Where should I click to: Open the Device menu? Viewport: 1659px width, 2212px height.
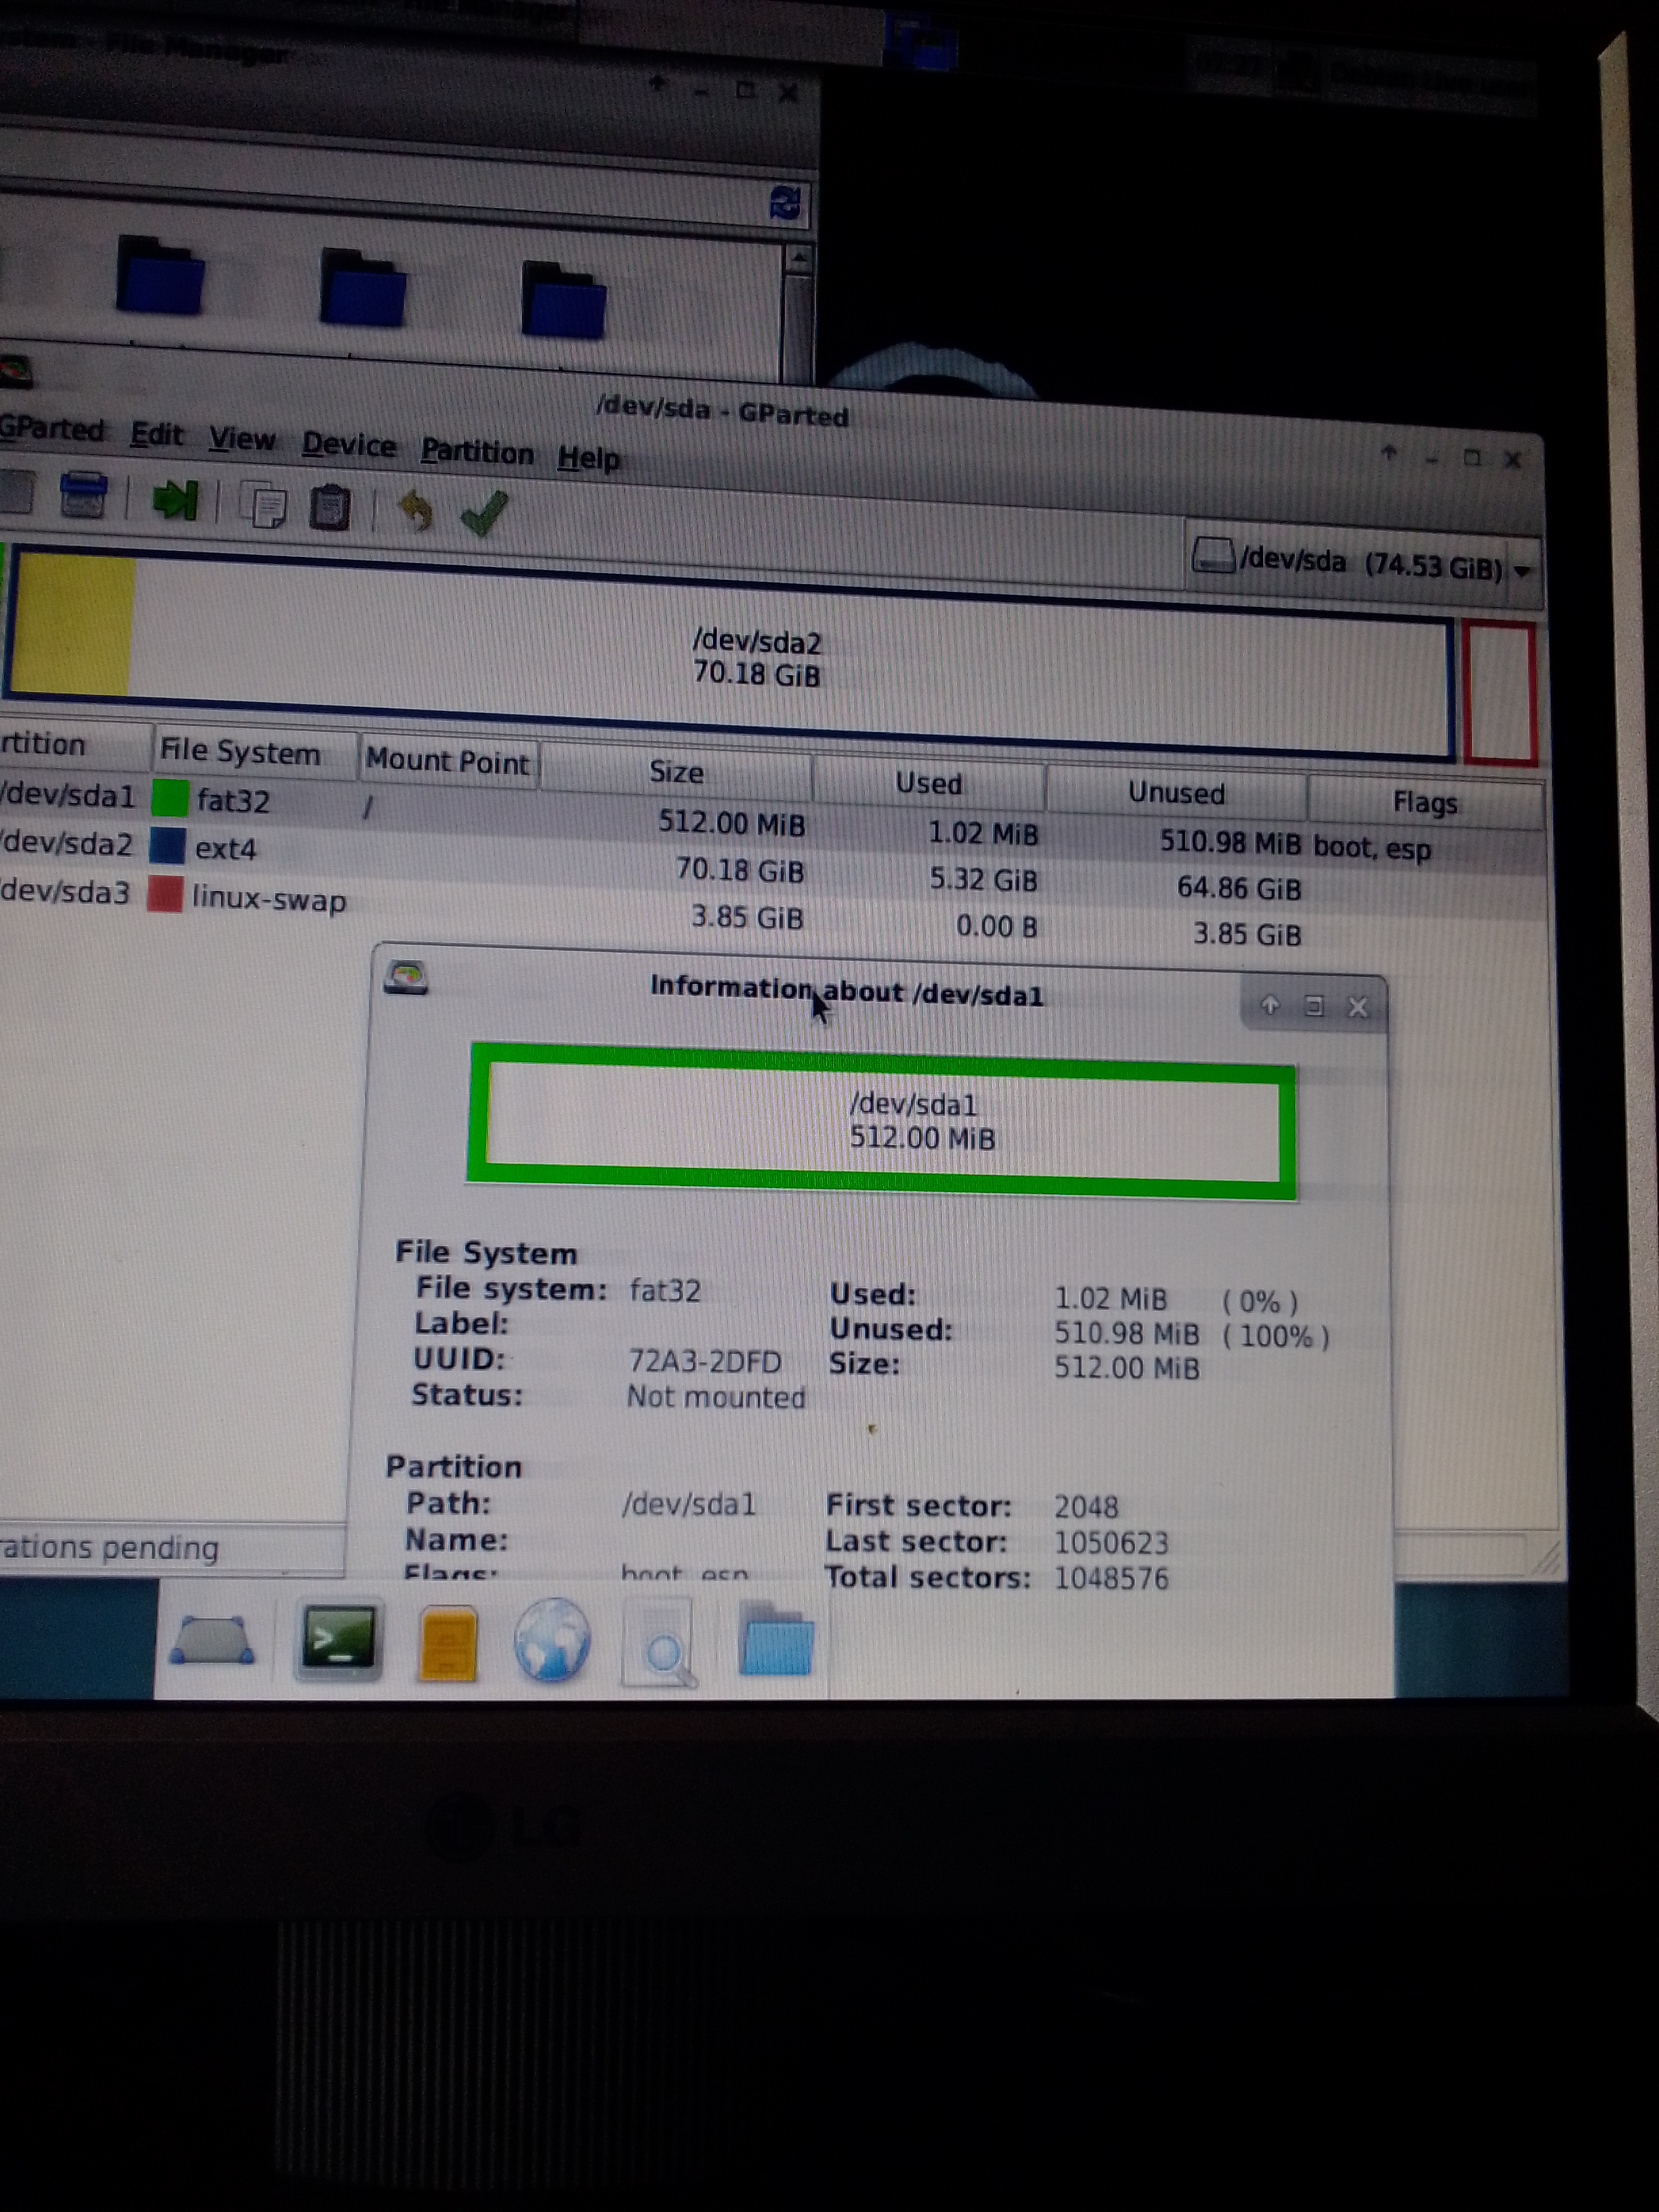[349, 445]
